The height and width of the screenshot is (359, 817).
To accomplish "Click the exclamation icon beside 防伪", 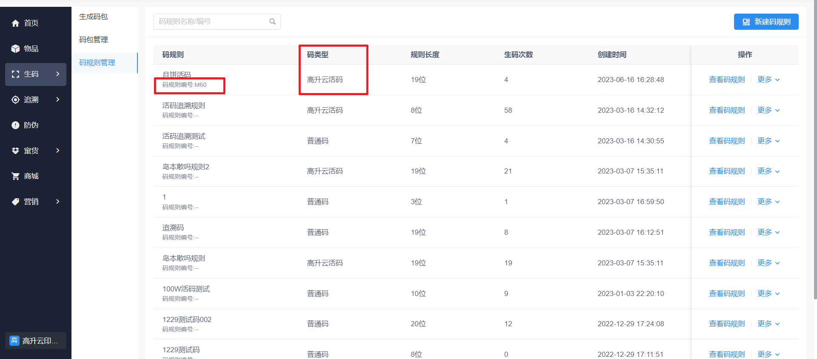I will click(x=15, y=125).
